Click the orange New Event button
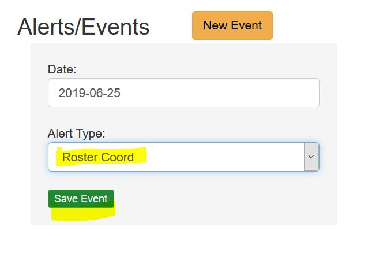 point(232,26)
